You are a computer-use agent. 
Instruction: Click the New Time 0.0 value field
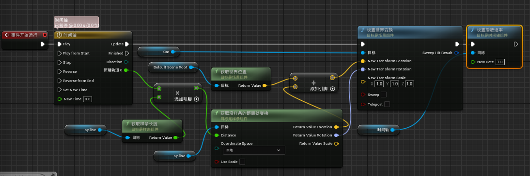[x=88, y=99]
